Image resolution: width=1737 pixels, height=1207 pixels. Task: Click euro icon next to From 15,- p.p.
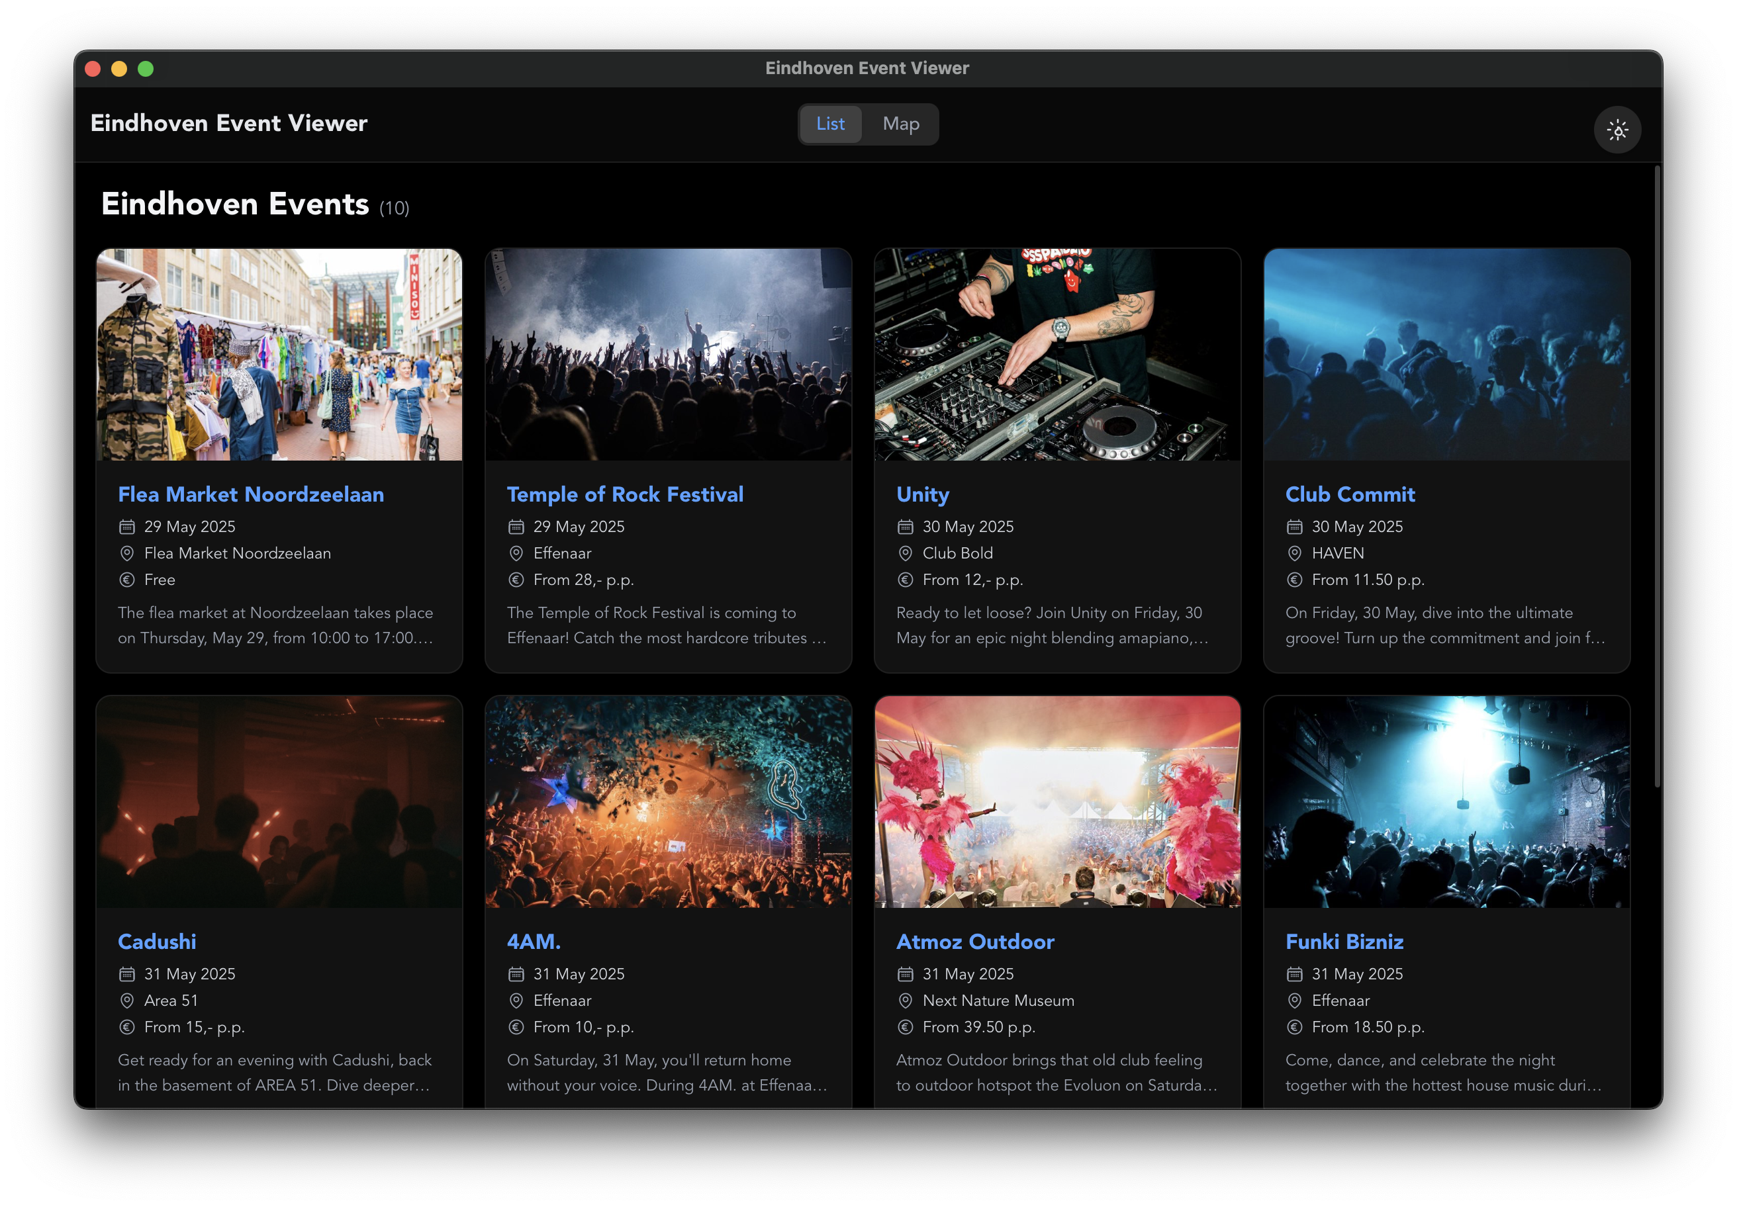pos(127,1026)
